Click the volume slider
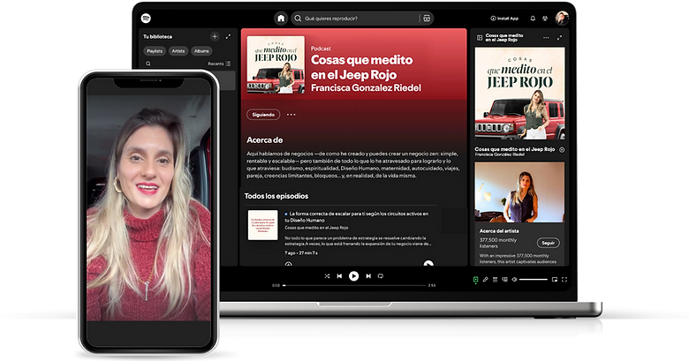 (x=534, y=279)
